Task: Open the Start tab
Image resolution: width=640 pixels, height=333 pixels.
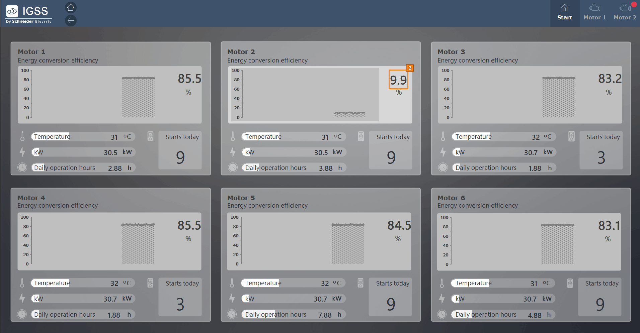Action: [564, 13]
